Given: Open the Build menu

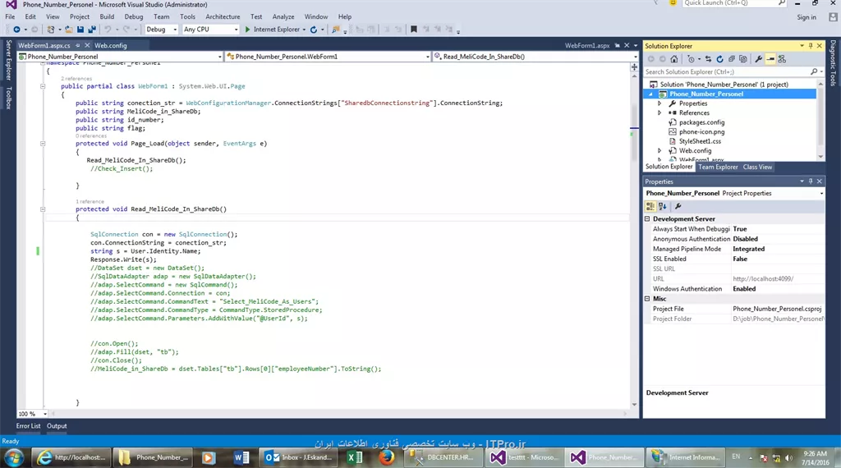Looking at the screenshot, I should click(x=107, y=16).
